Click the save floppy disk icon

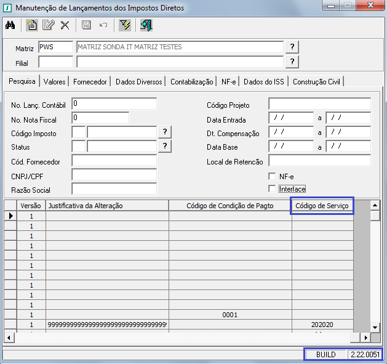86,25
